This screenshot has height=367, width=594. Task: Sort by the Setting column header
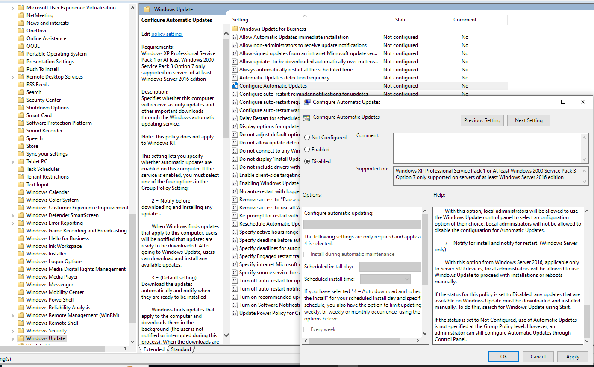(x=305, y=20)
